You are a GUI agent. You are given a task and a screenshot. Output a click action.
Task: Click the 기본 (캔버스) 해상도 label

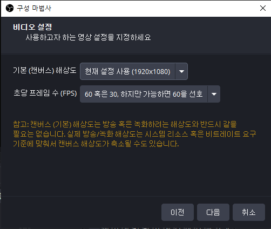coord(45,70)
